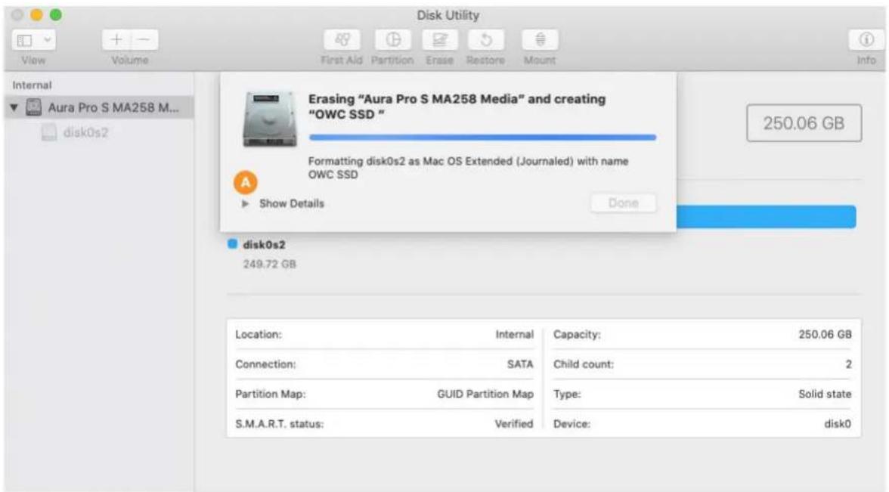
Task: Open the View sidebar options button
Action: 33,39
